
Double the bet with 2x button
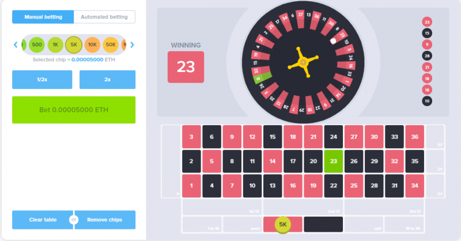pos(107,80)
